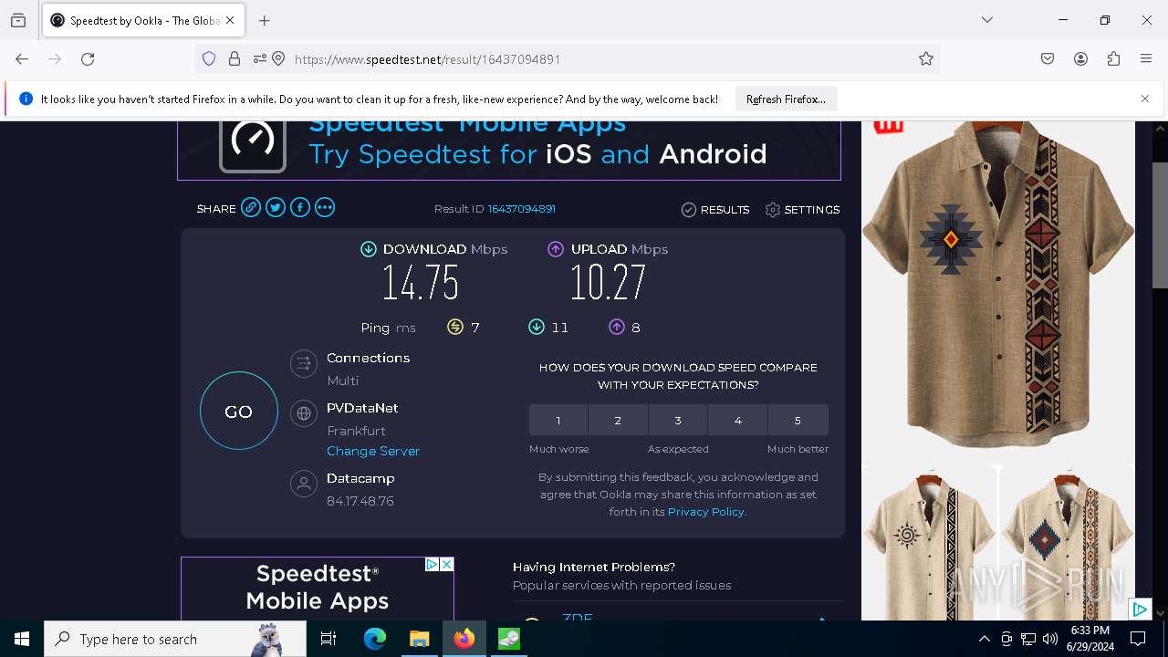1168x657 pixels.
Task: Click Refresh Firefox button
Action: point(786,99)
